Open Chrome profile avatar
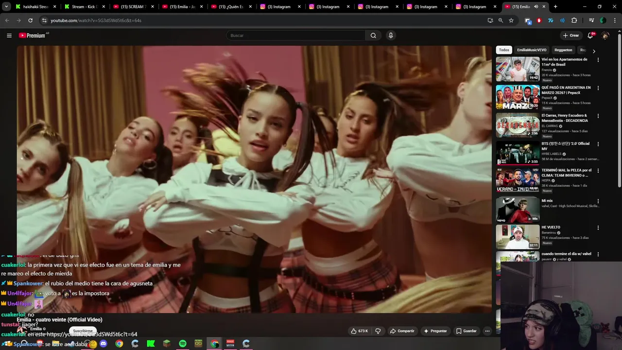 603,20
